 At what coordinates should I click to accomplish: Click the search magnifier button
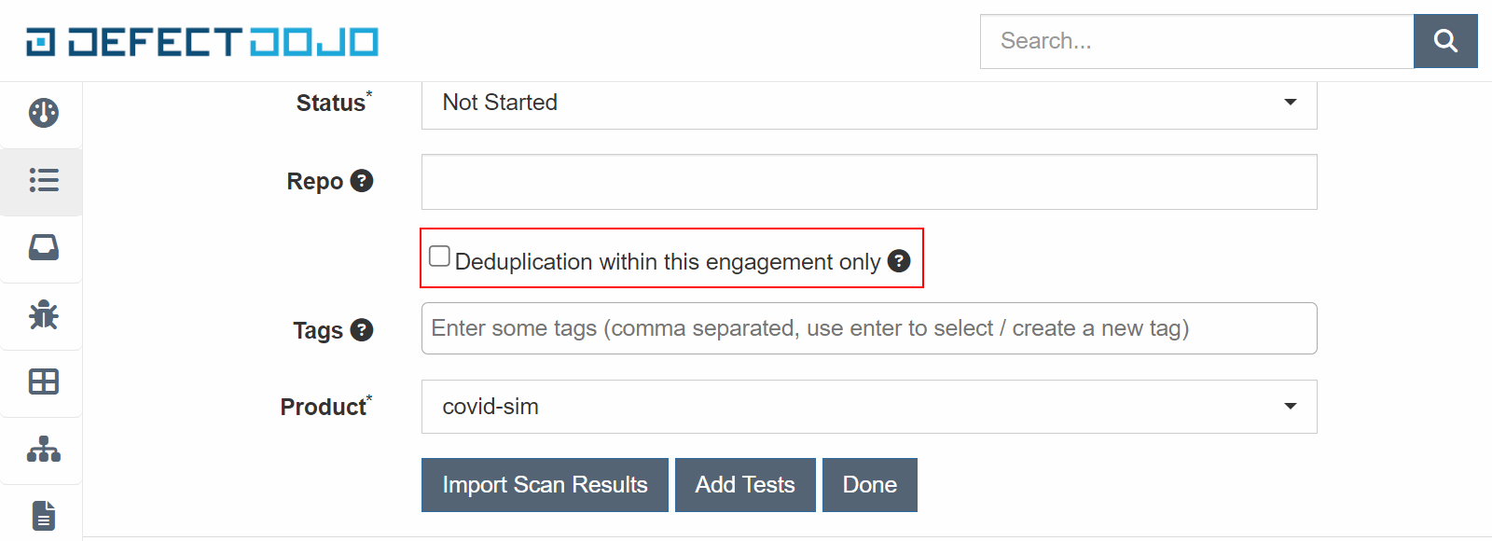(x=1445, y=41)
